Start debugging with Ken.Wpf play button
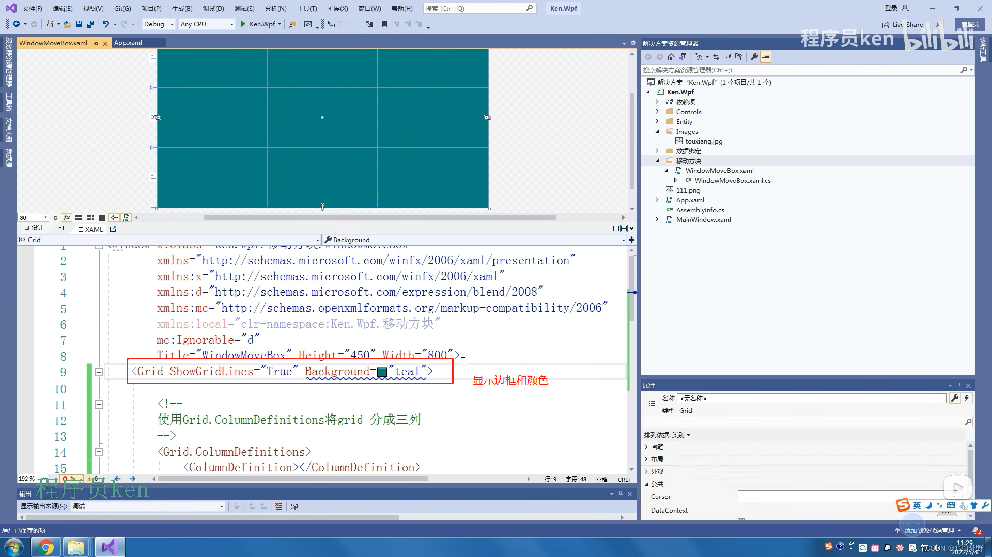 coord(243,24)
